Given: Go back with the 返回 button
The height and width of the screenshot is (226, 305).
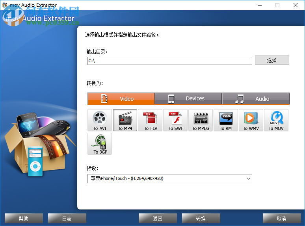Looking at the screenshot, I should (x=158, y=219).
